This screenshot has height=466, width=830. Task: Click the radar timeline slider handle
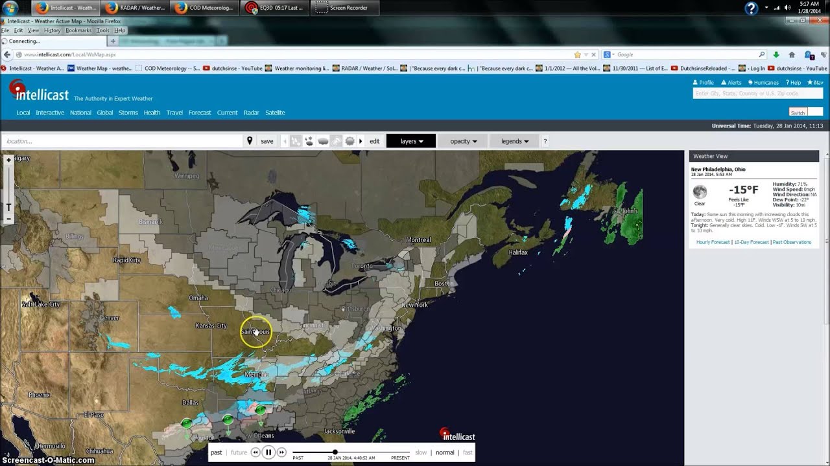click(335, 452)
